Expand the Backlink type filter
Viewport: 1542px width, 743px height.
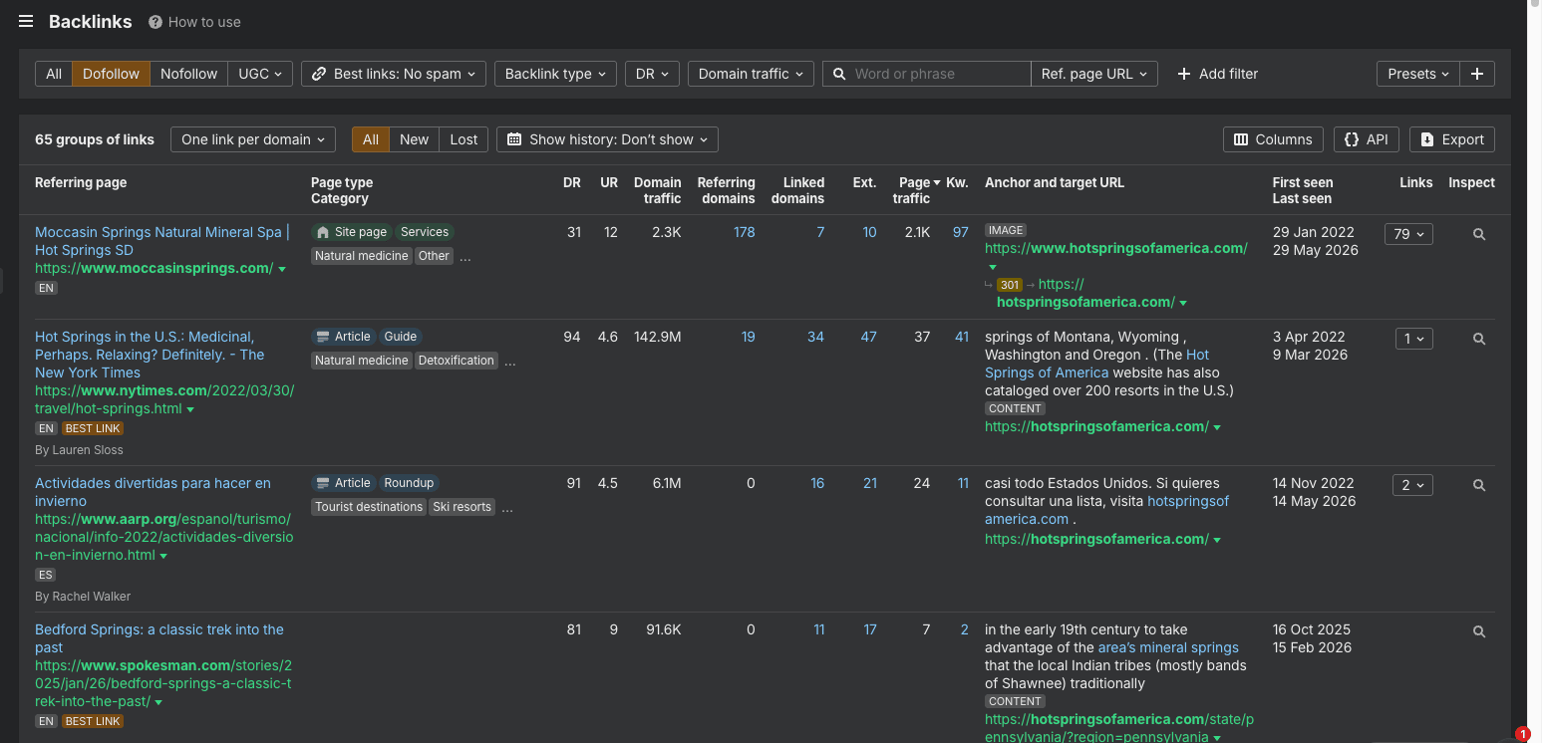[x=555, y=74]
